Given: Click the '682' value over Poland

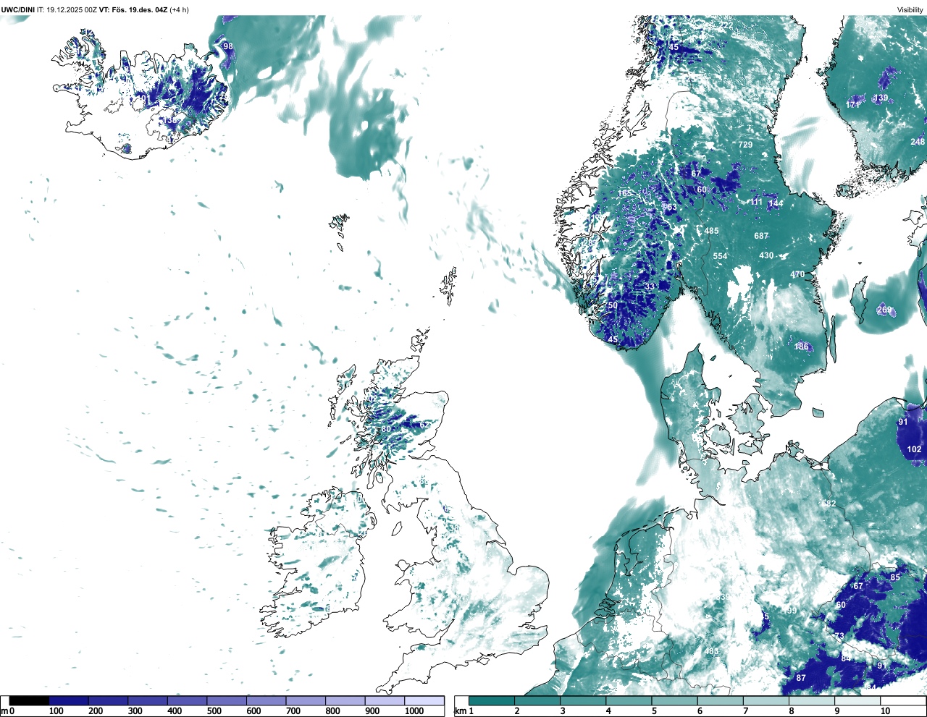Looking at the screenshot, I should (x=829, y=504).
